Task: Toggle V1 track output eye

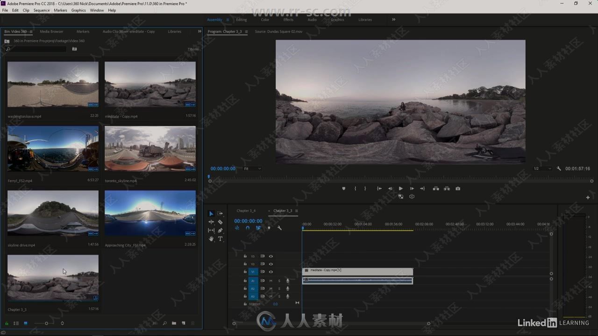Action: (x=271, y=272)
